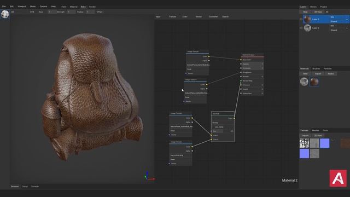Click the Opacity value on Material Output
The height and width of the screenshot is (197, 350).
pyautogui.click(x=253, y=64)
